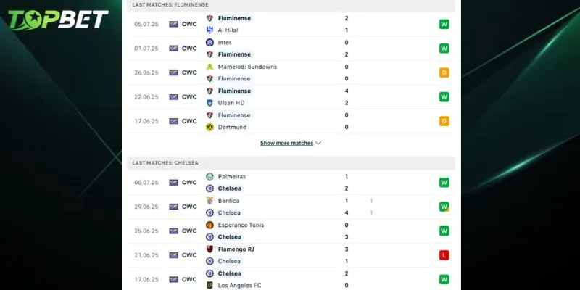This screenshot has height=290, width=580.
Task: Click the Inter team name
Action: pos(225,42)
